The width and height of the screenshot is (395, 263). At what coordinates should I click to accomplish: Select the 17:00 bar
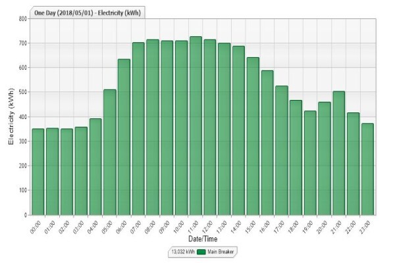pos(282,151)
